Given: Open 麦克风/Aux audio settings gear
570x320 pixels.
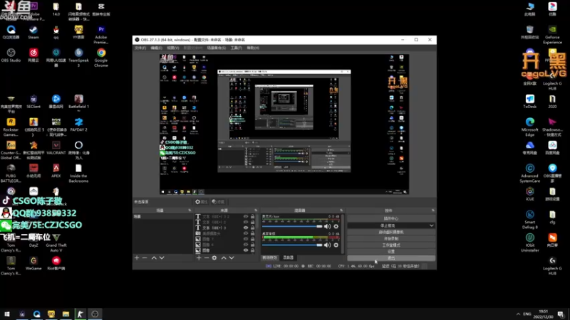Looking at the screenshot, I should [x=336, y=226].
